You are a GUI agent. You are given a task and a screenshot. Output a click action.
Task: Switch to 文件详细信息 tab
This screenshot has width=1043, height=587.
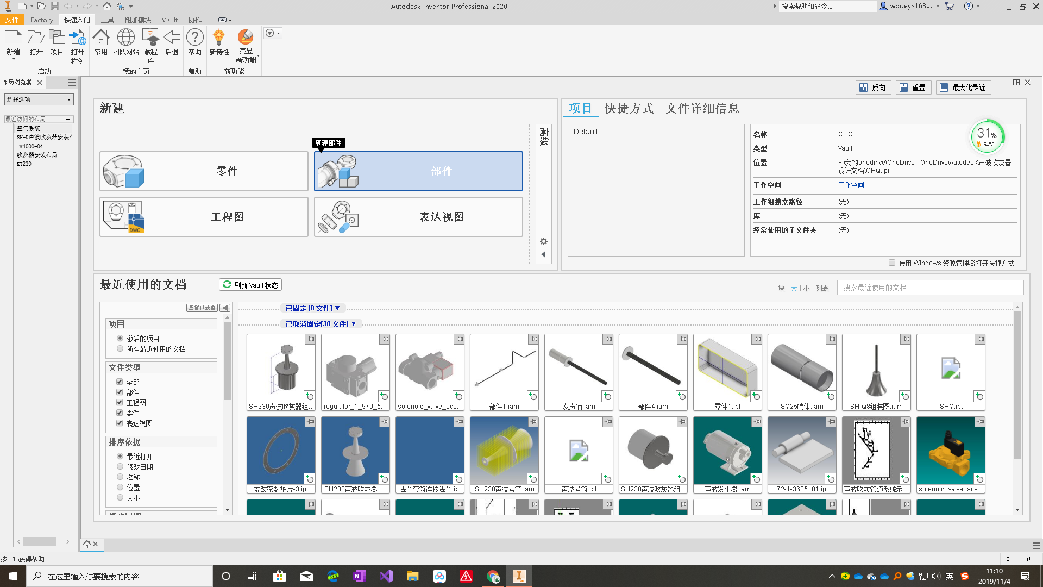point(702,108)
